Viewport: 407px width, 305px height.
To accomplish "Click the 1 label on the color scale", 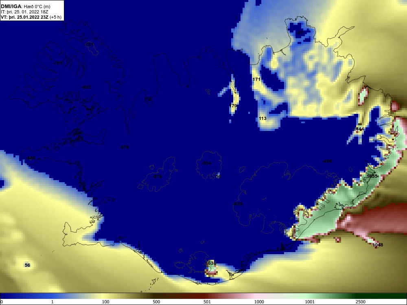I will 53,302.
